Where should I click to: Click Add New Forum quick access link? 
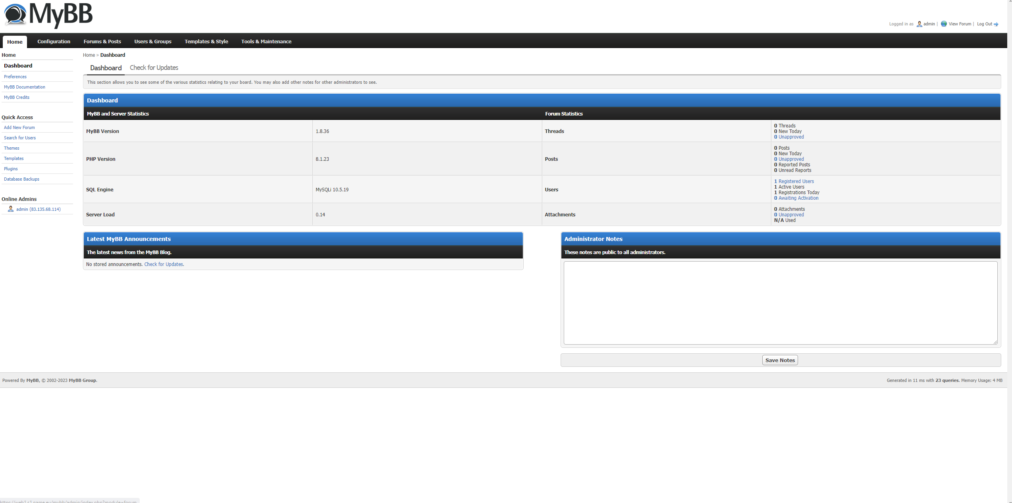click(x=19, y=127)
